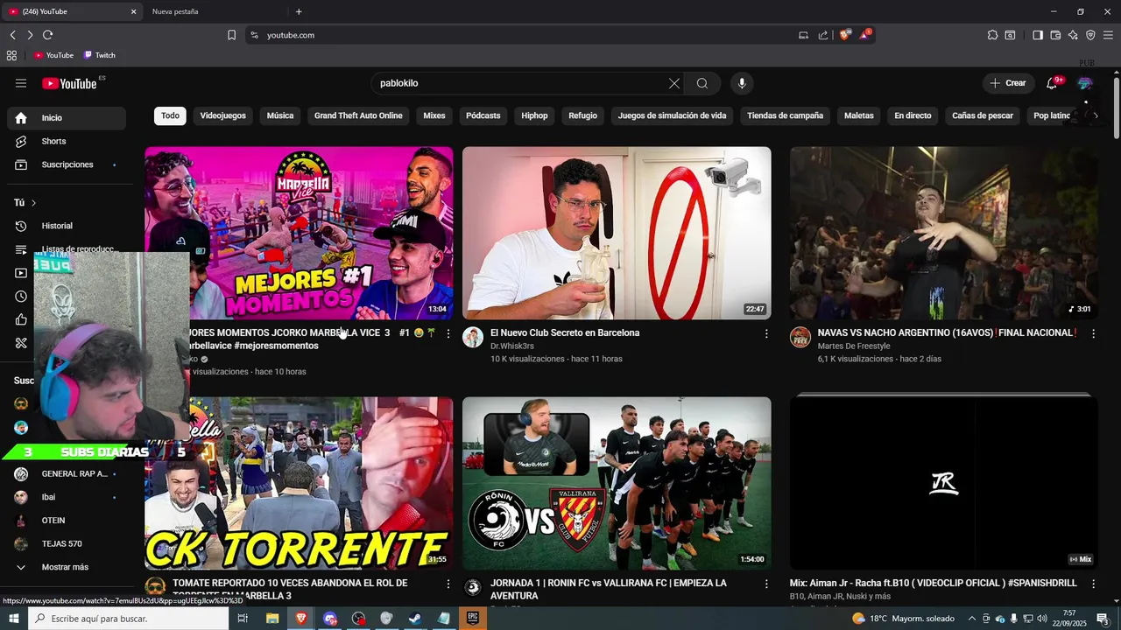
Task: Open the browser extensions puzzle icon
Action: pyautogui.click(x=992, y=35)
